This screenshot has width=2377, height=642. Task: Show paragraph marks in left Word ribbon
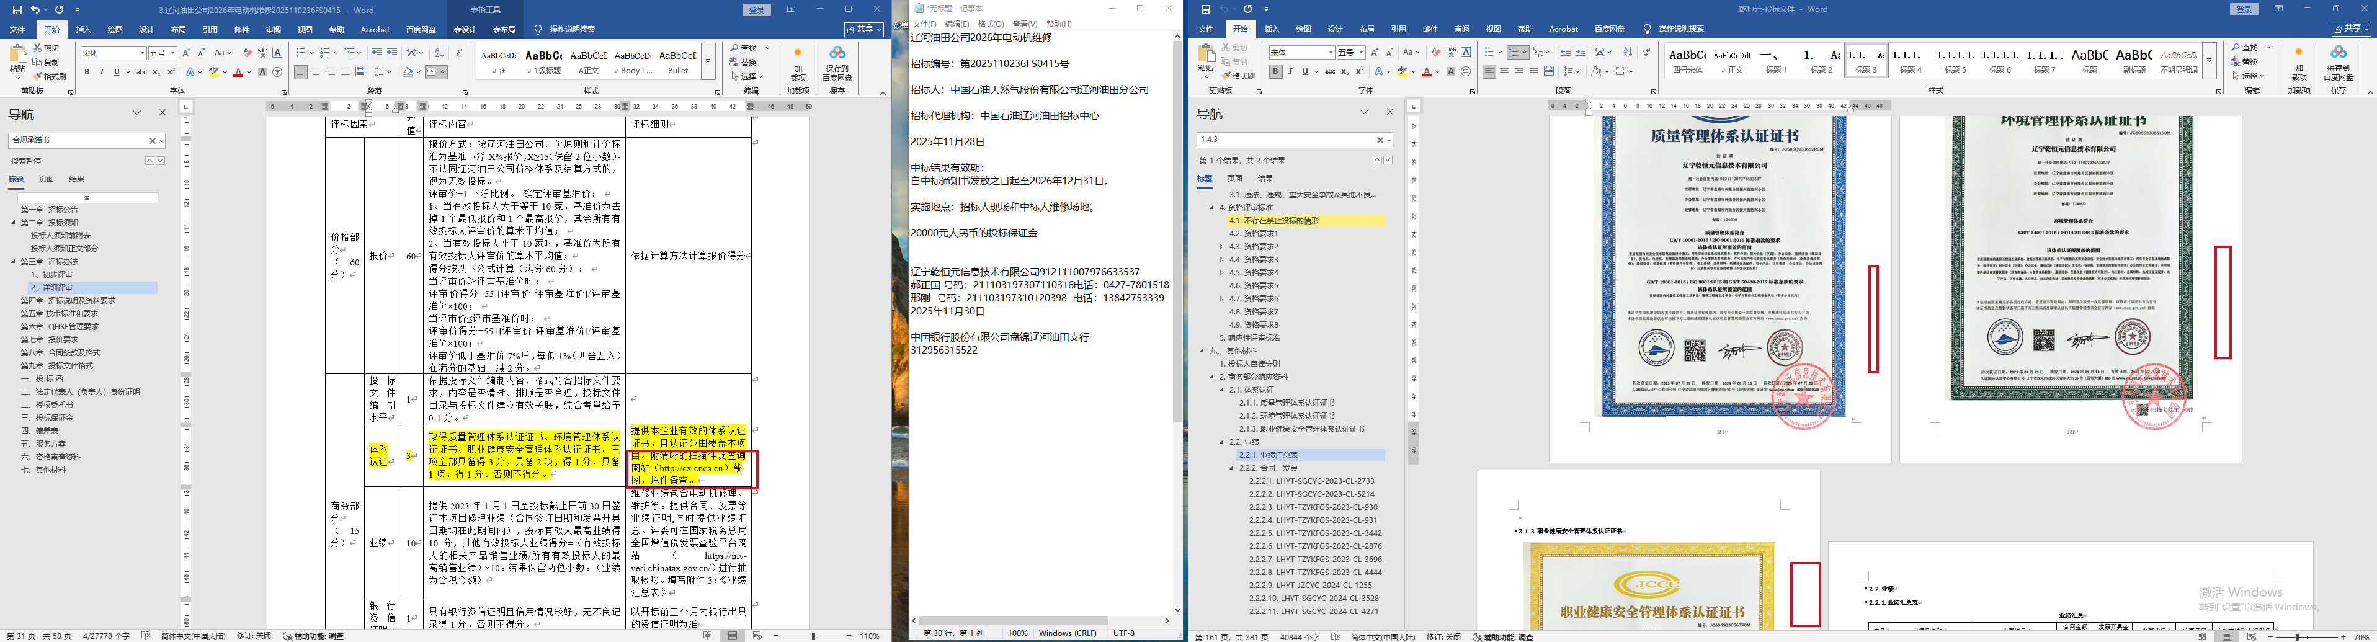point(460,53)
